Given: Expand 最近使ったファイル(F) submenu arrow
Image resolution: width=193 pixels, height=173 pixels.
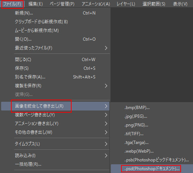Looking at the screenshot, I should [106, 48].
